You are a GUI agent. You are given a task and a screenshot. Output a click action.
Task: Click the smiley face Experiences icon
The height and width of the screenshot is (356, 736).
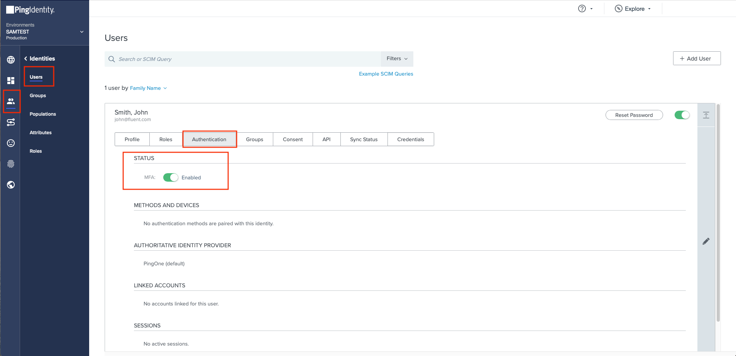pyautogui.click(x=11, y=143)
